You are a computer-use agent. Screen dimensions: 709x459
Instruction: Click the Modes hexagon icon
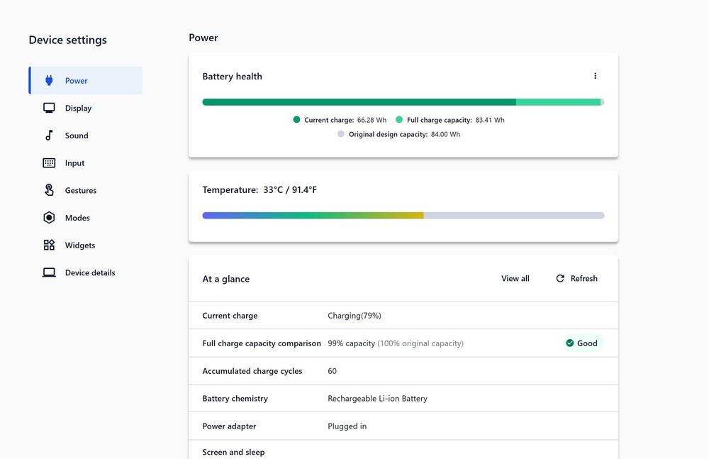(49, 218)
